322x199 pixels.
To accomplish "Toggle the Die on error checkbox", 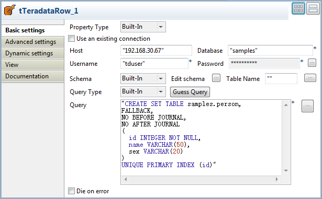I will pos(71,191).
